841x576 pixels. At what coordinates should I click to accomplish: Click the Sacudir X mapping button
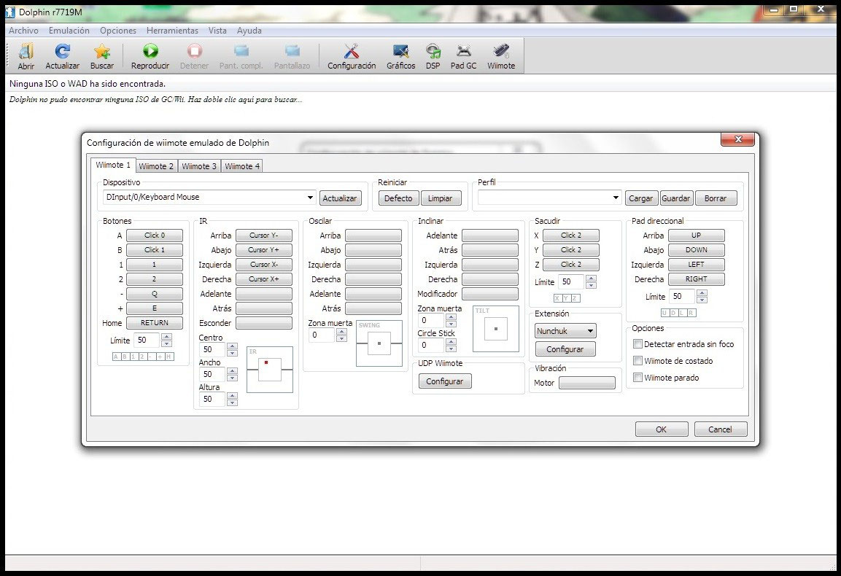(571, 236)
